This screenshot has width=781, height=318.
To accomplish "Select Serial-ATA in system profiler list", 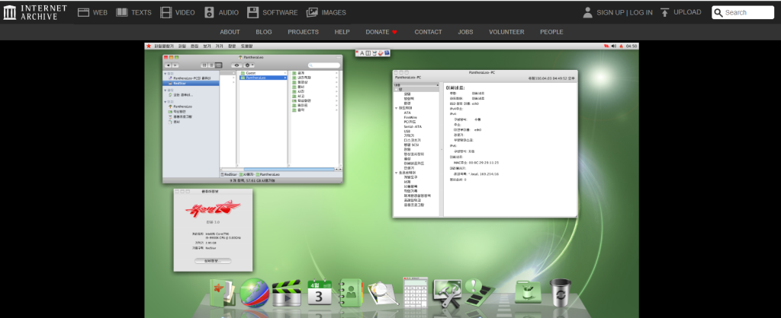I will click(x=413, y=126).
